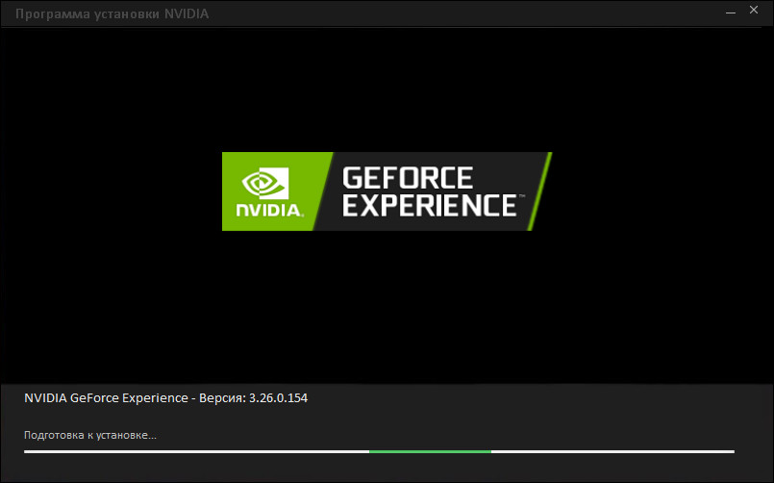Close the NVIDIA installer window
The height and width of the screenshot is (483, 774).
pos(754,10)
